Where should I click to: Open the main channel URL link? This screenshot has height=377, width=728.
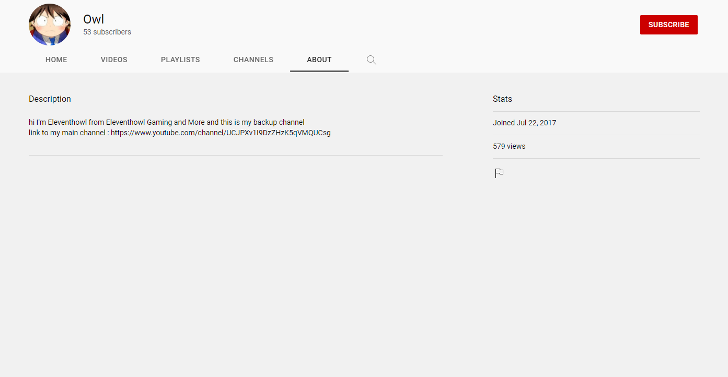[221, 133]
